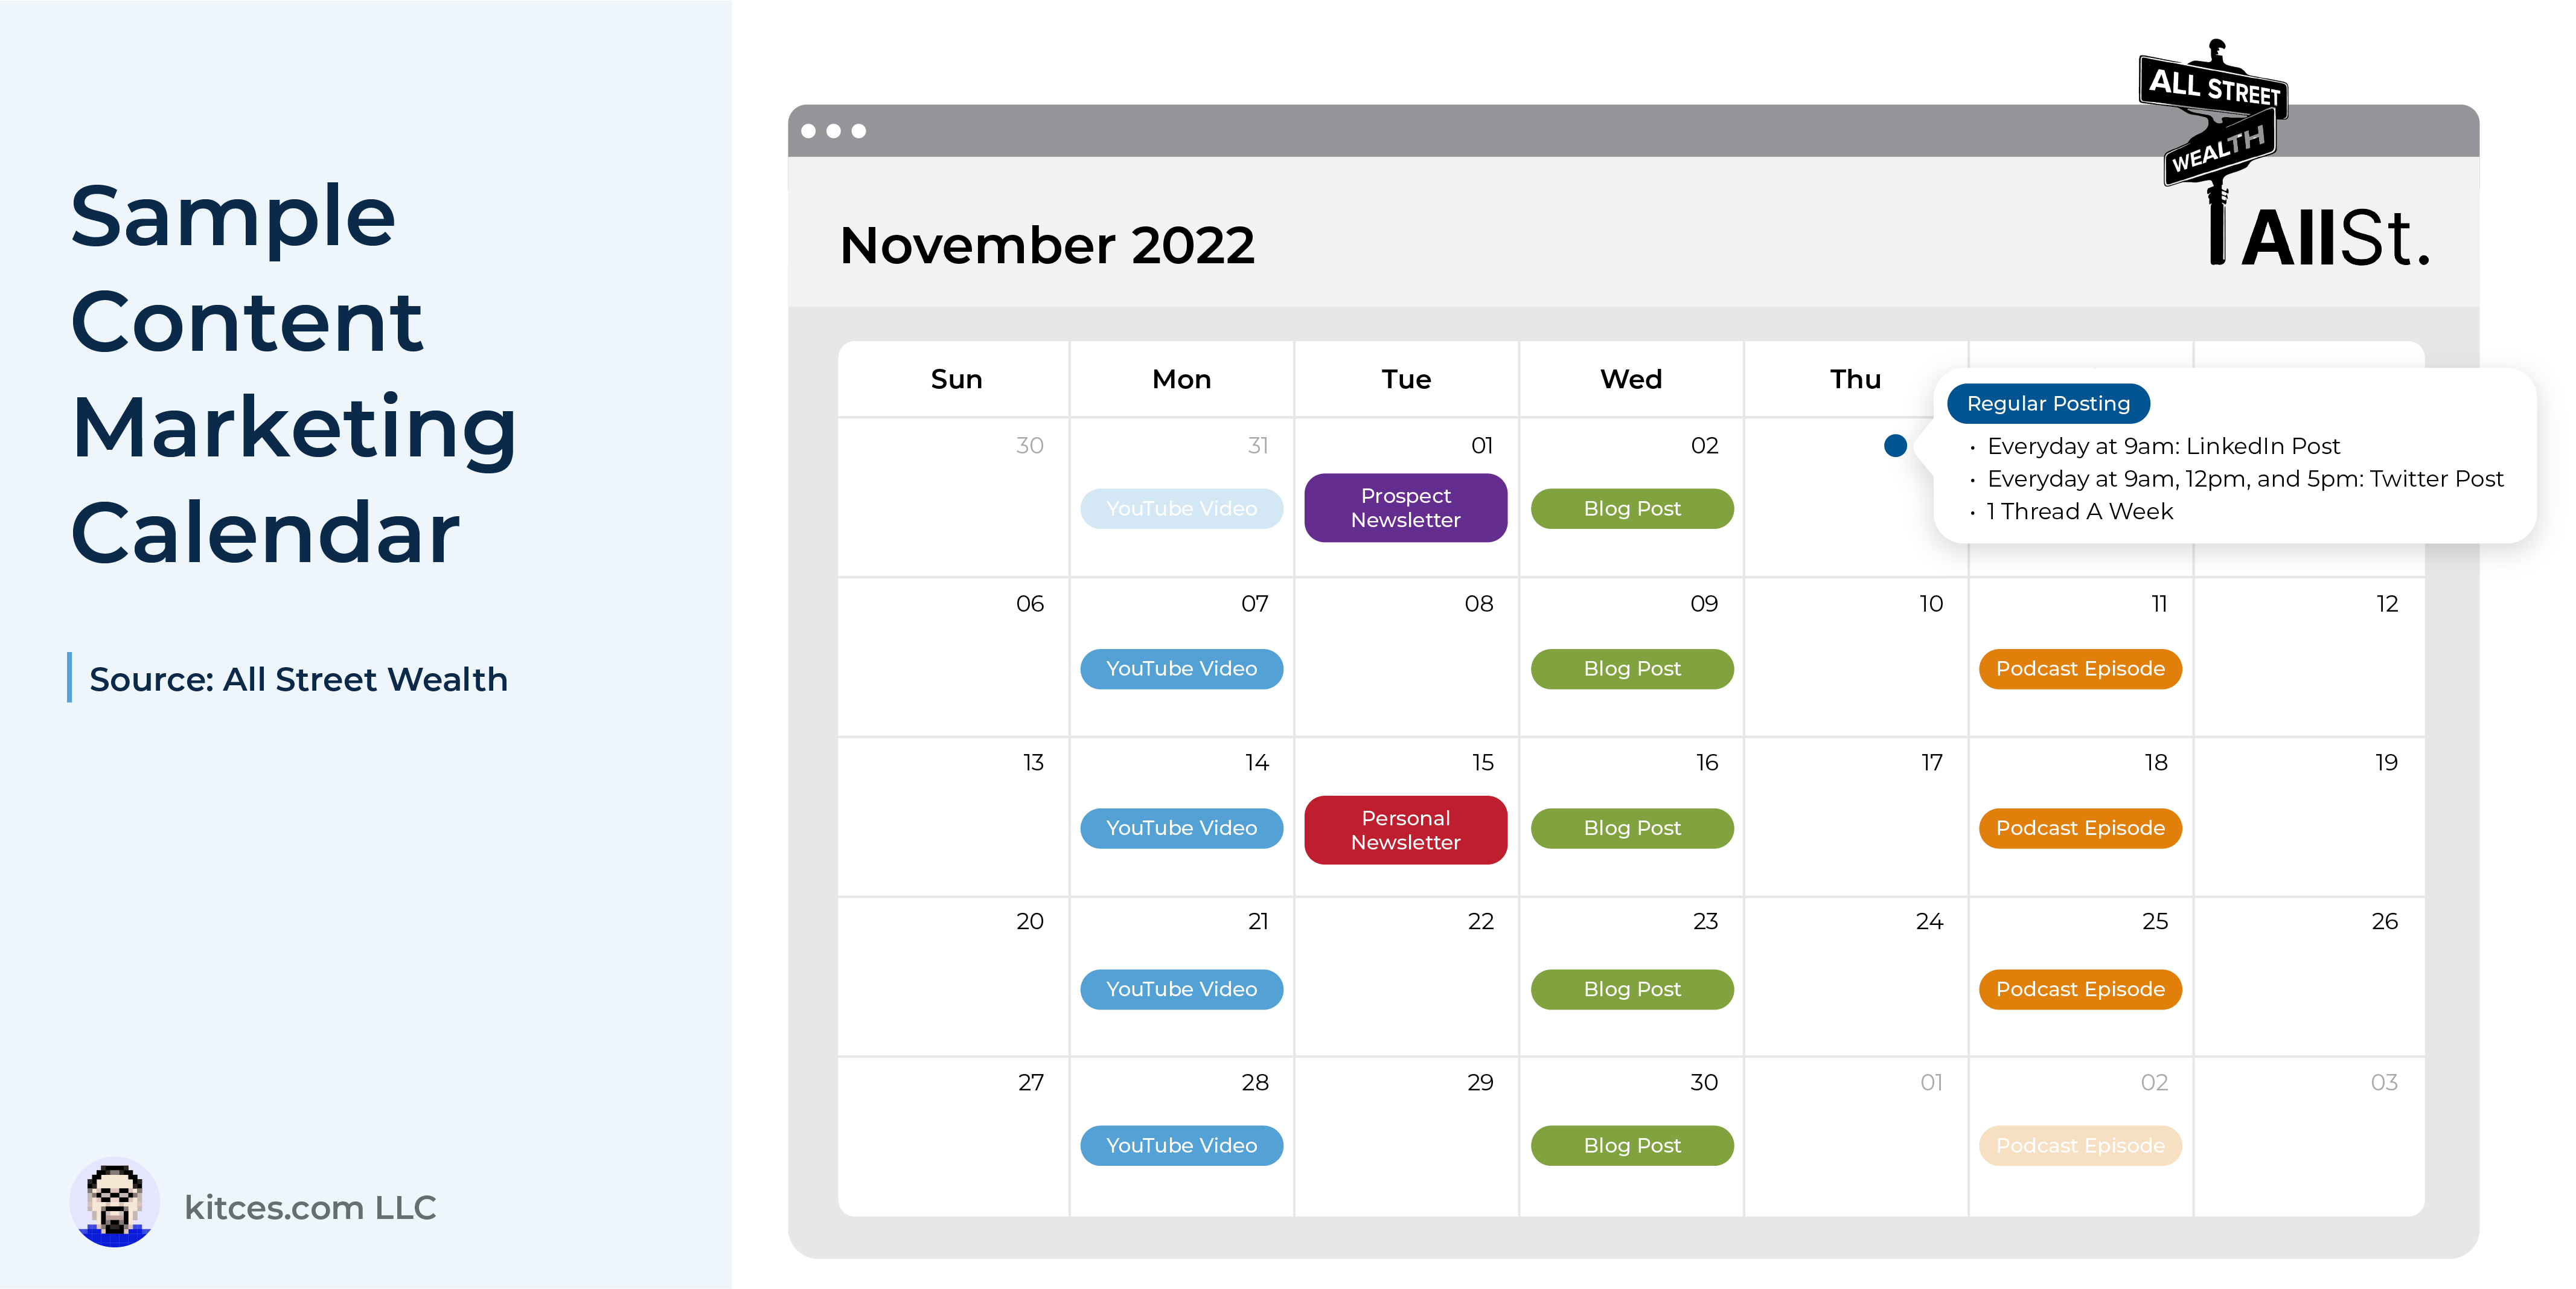Open the Personal Newsletter event on the 15th
2576x1289 pixels.
1405,830
